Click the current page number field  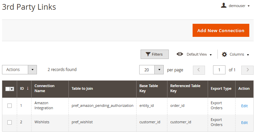click(x=219, y=70)
